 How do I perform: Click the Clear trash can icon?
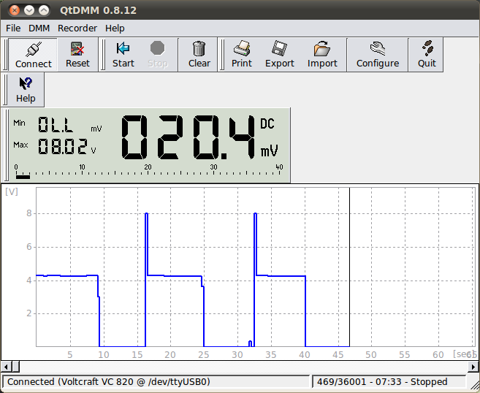(x=199, y=50)
